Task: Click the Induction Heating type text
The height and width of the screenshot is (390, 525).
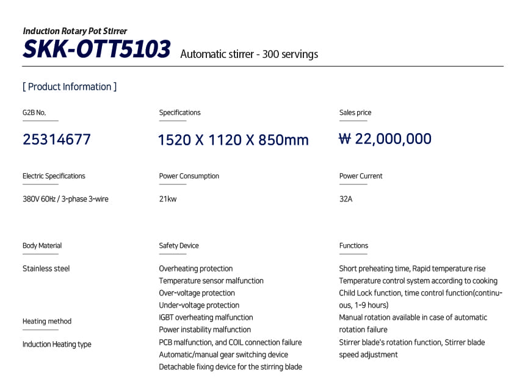Action: click(57, 344)
